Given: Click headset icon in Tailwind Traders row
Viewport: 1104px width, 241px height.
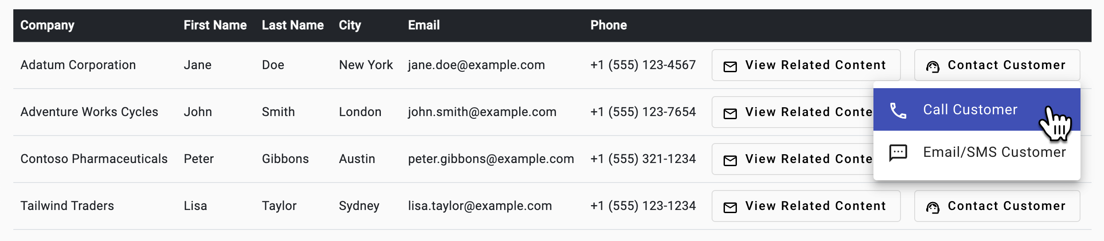Looking at the screenshot, I should pos(932,207).
